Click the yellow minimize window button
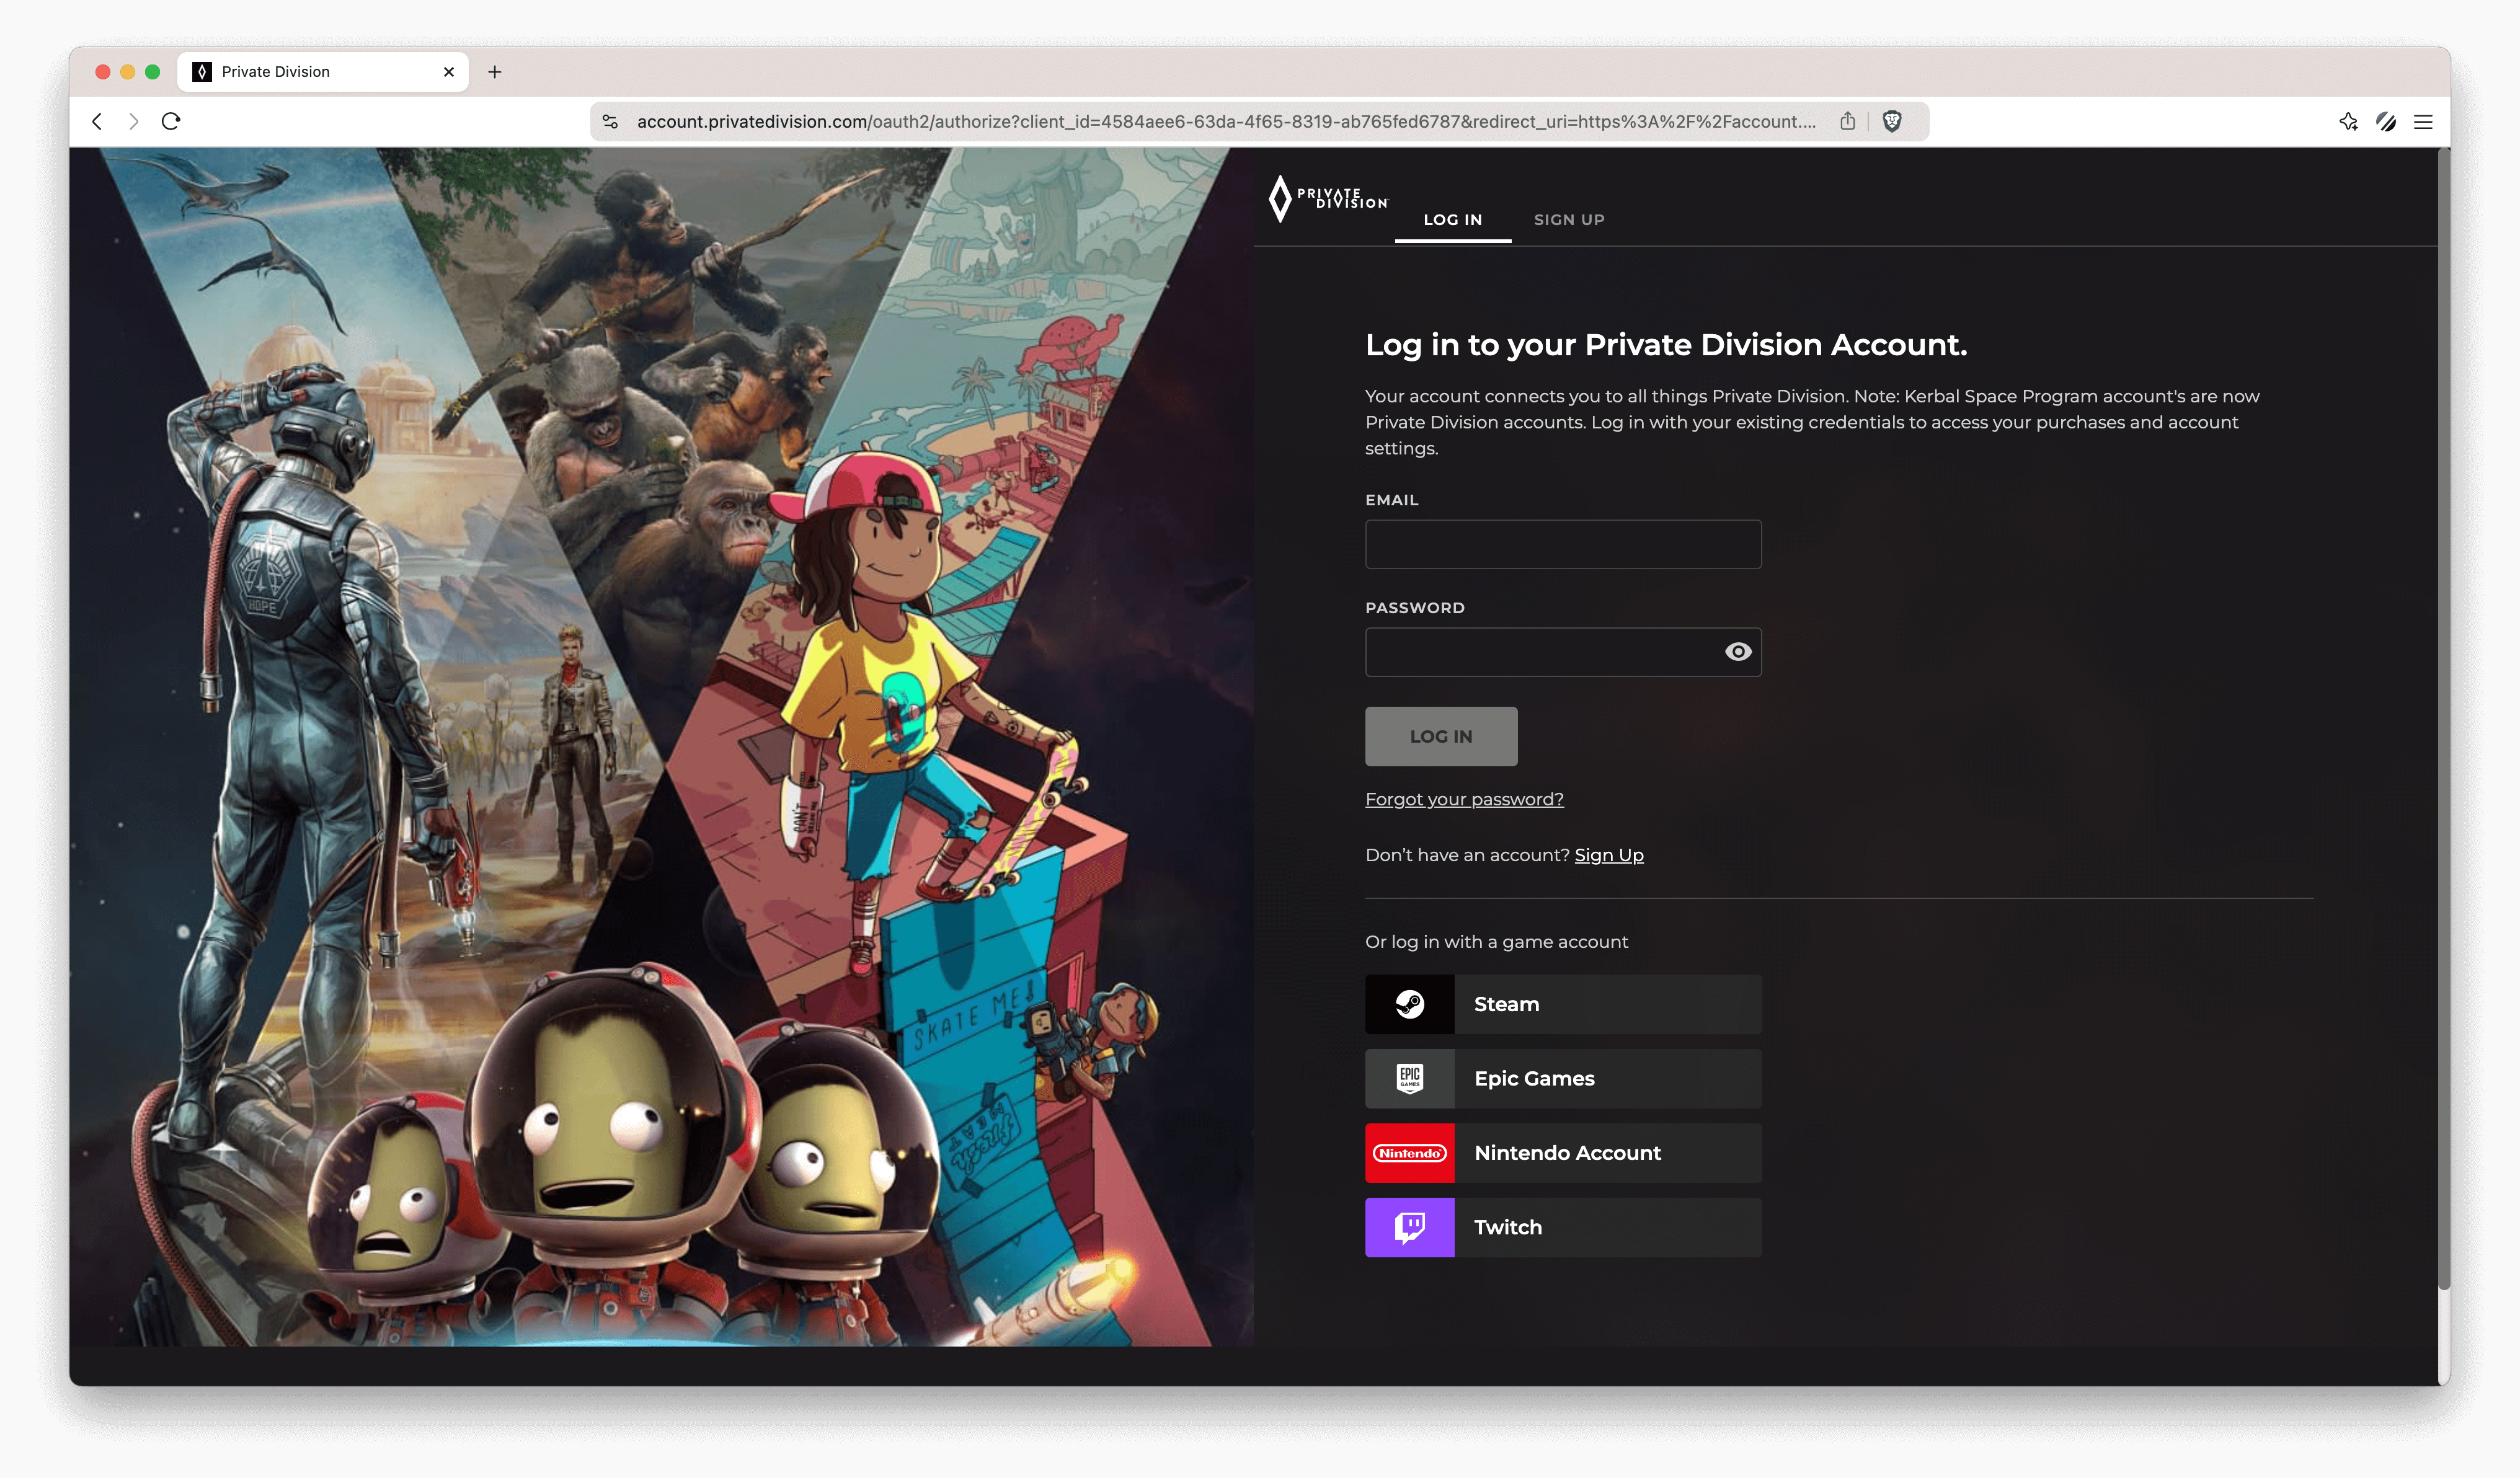2520x1478 pixels. pos(127,72)
